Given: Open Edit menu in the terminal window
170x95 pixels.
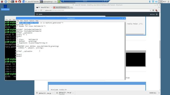Looking at the screenshot, I should 10,20.
